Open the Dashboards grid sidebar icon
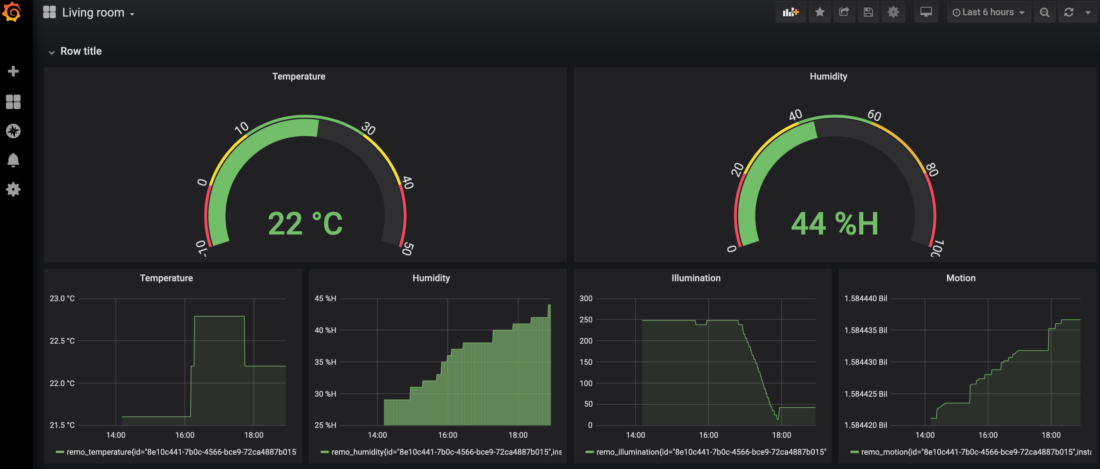1100x469 pixels. (13, 101)
